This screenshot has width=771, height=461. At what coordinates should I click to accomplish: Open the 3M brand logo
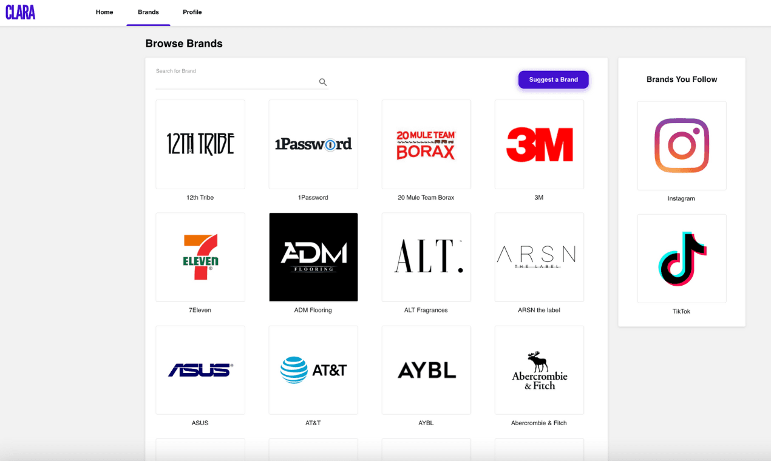click(539, 144)
